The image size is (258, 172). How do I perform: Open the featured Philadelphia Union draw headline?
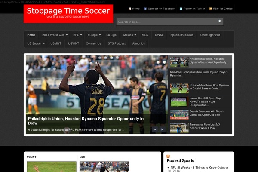coord(86,121)
